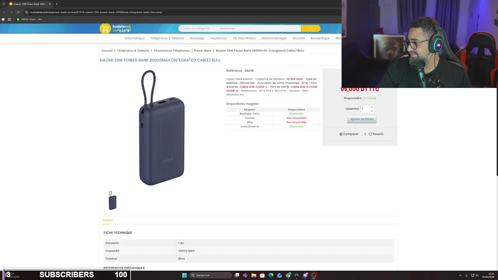
Task: Decrease quantity with down arrow
Action: click(372, 111)
